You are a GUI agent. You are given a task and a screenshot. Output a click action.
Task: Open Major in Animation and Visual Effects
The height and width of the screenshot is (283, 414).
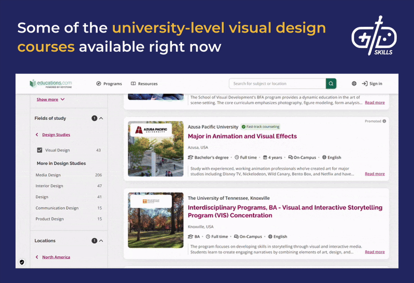(242, 136)
